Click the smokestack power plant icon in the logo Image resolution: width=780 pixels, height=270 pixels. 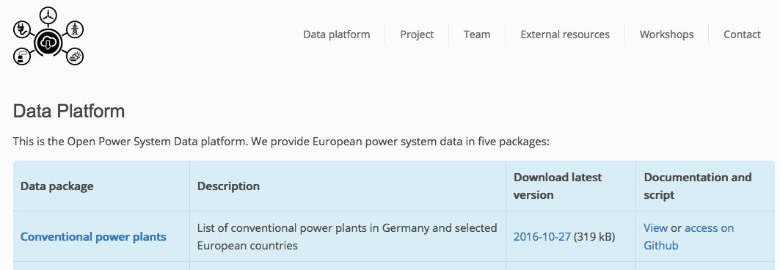pyautogui.click(x=22, y=56)
